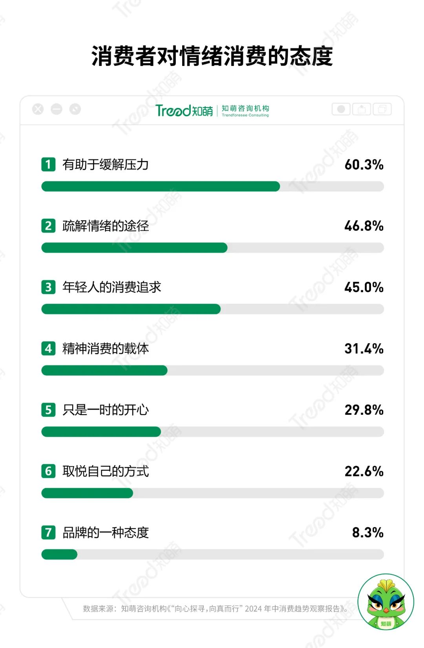Click the 知萌咨询机构 header text
This screenshot has width=424, height=648.
245,108
